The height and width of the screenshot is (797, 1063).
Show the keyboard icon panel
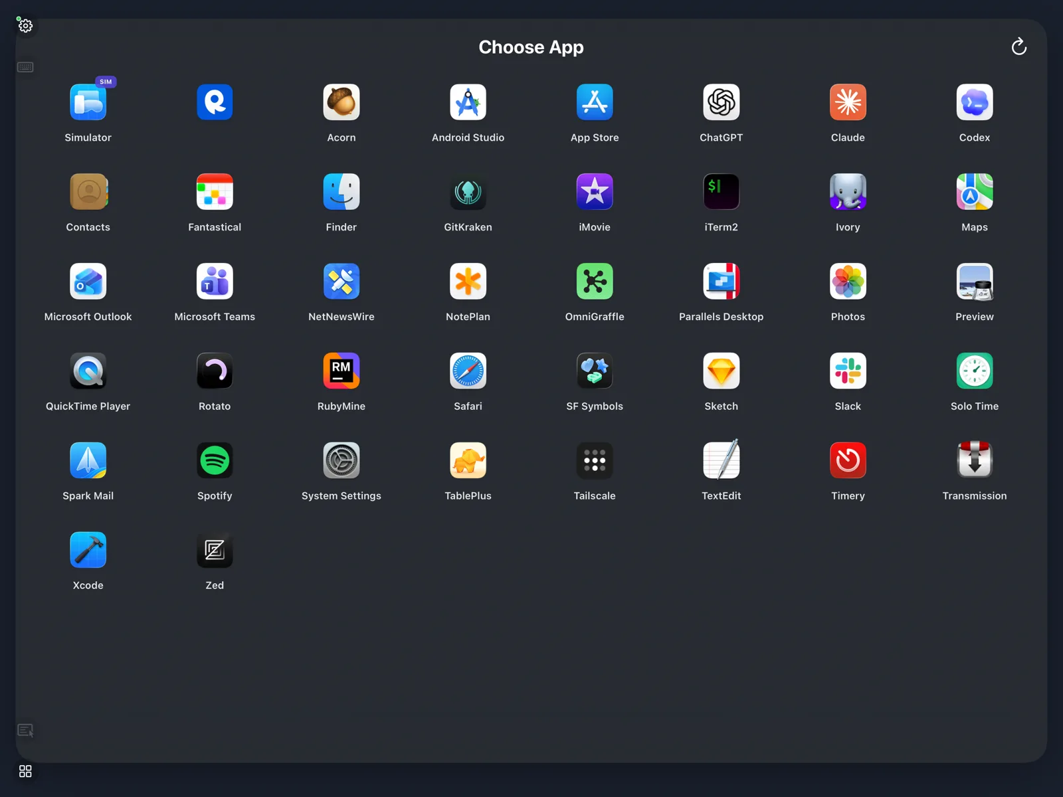25,67
